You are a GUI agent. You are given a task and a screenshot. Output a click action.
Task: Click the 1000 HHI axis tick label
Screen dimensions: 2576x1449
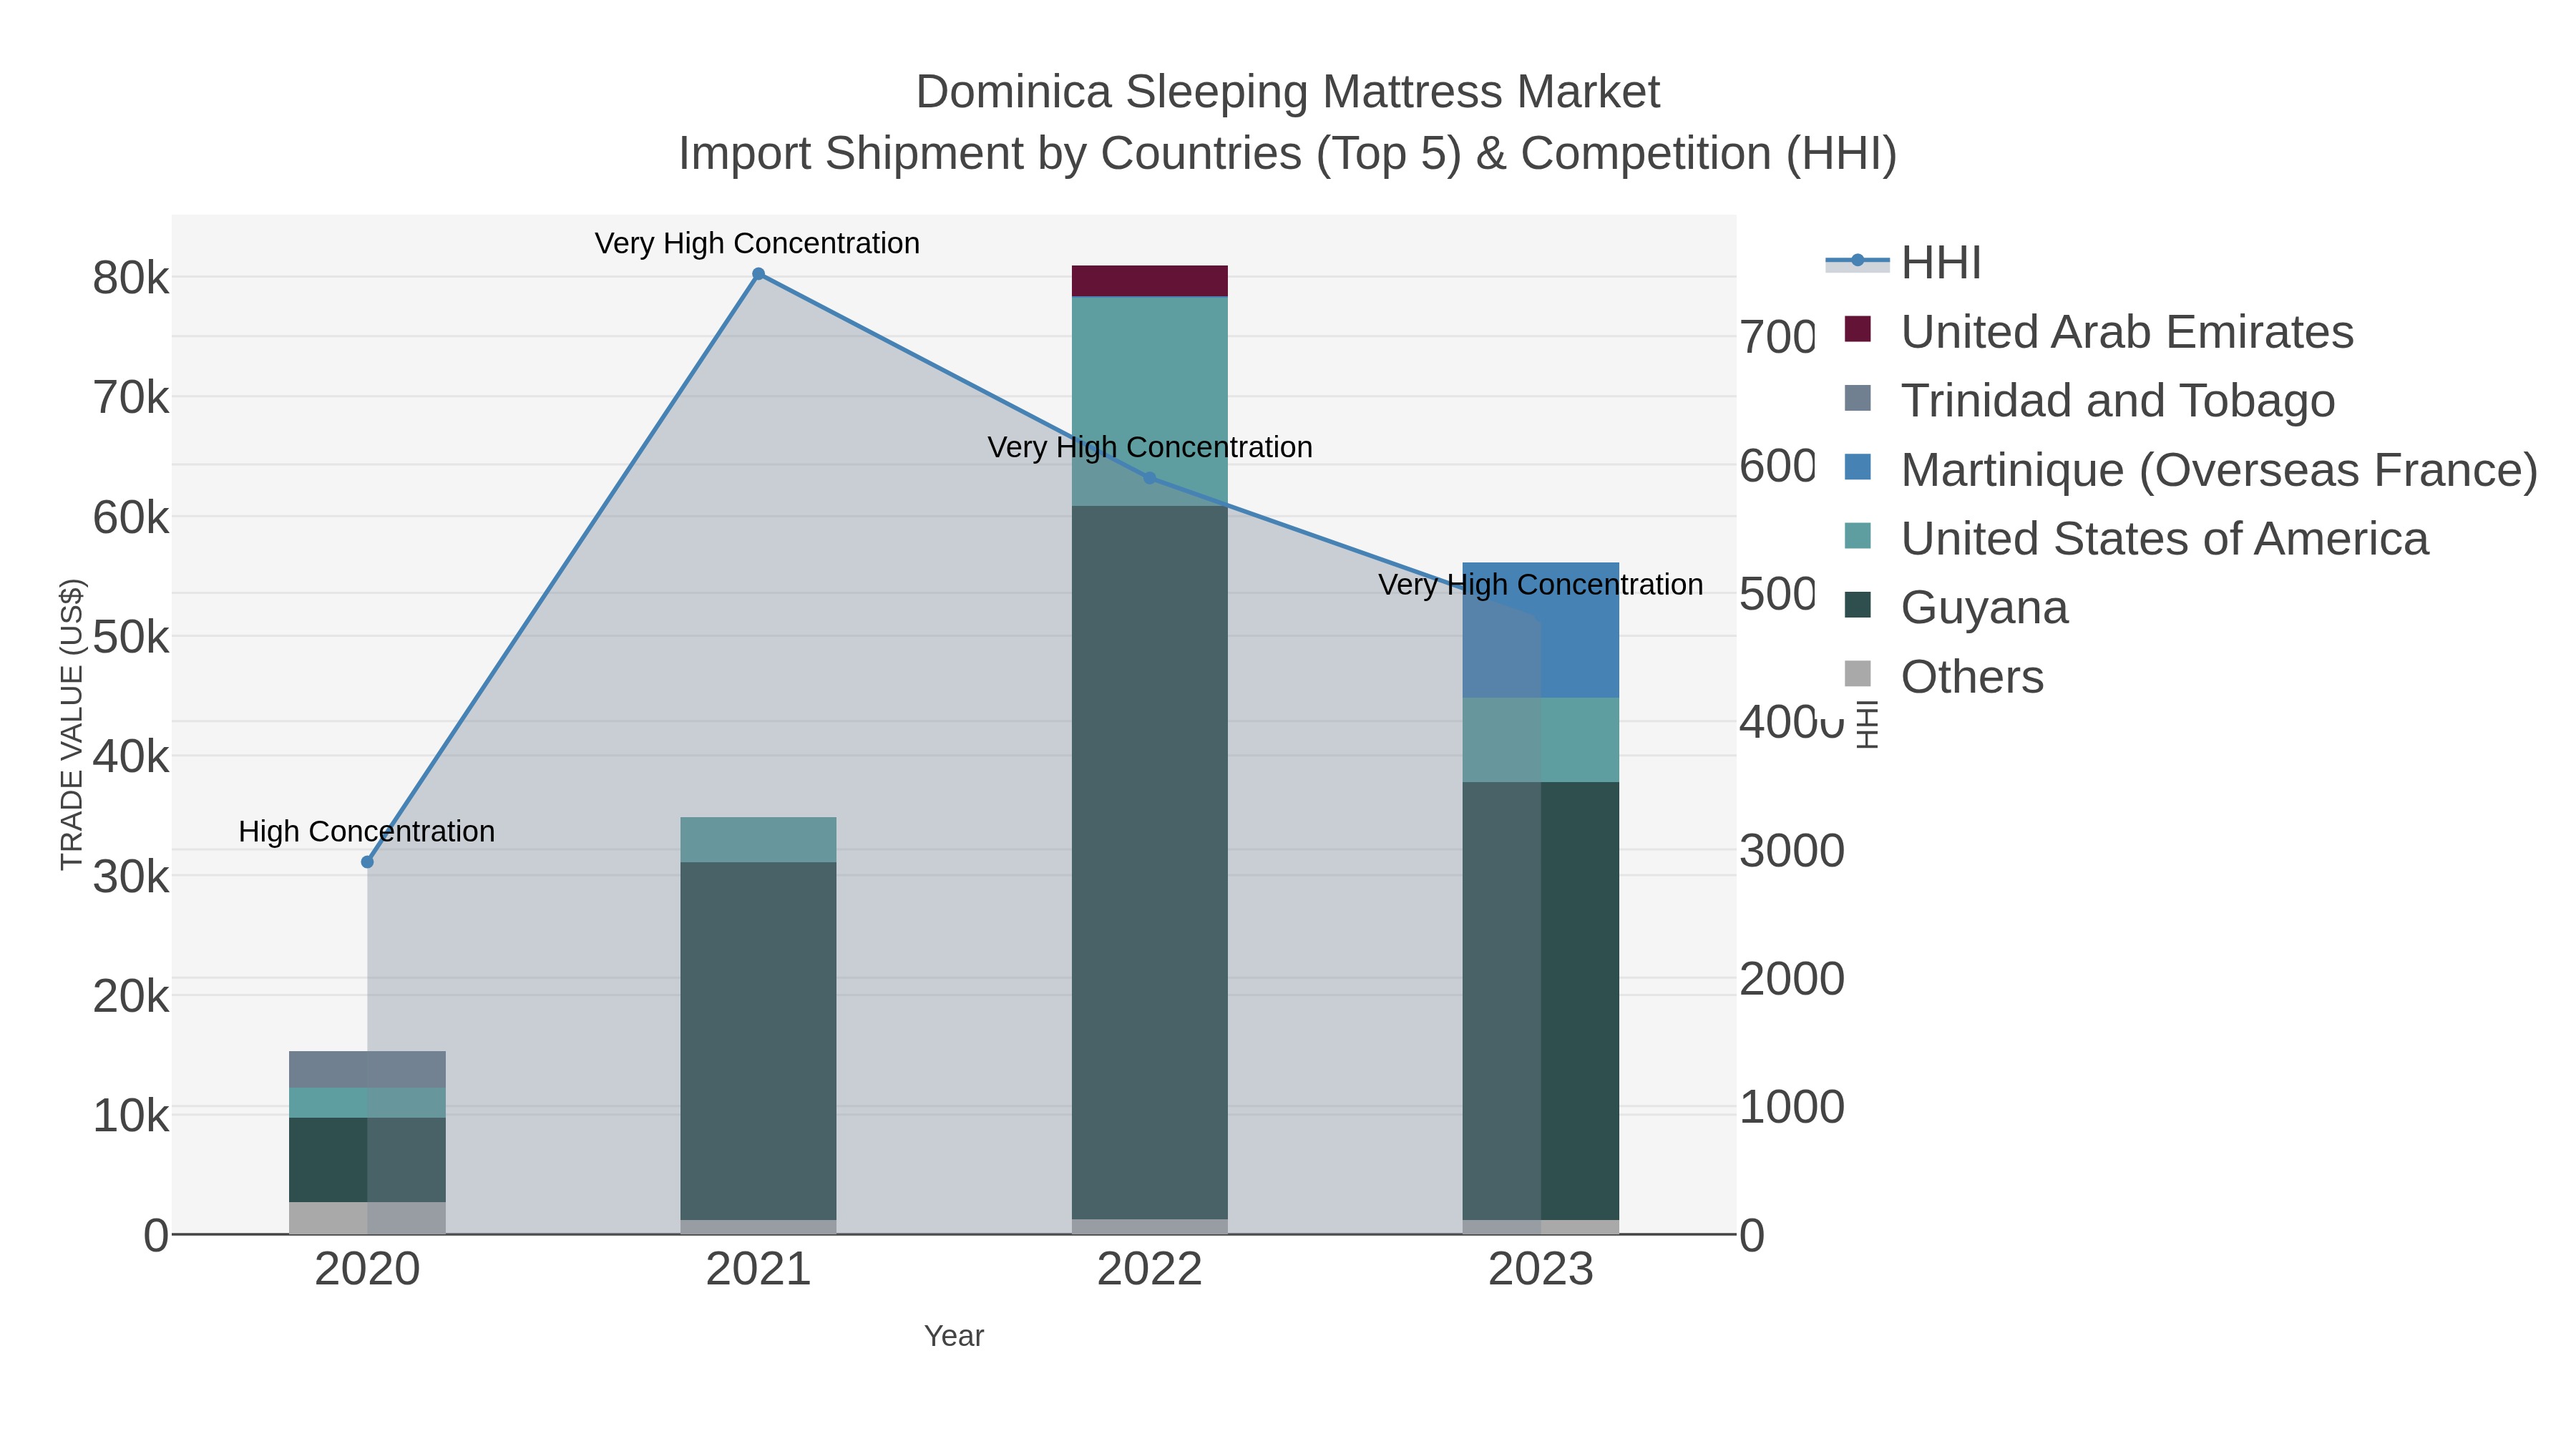tap(1792, 1108)
